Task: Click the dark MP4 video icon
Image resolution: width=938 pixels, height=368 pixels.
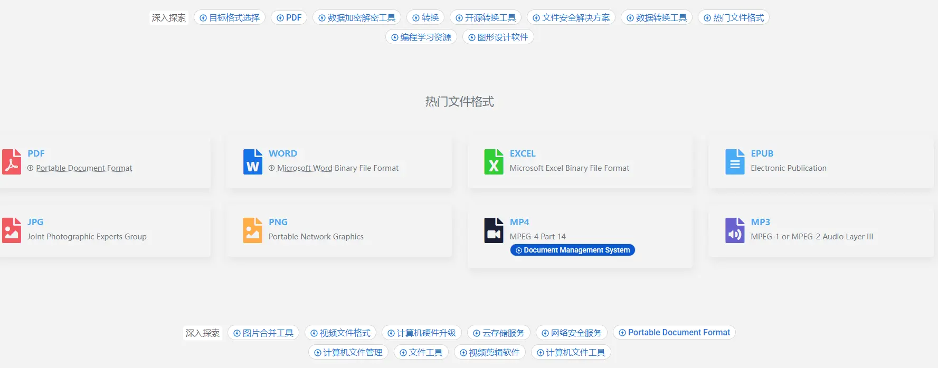Action: point(494,230)
